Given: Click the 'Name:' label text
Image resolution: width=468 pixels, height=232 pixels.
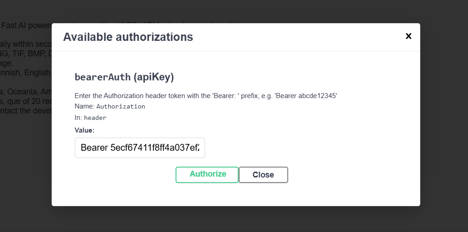Looking at the screenshot, I should click(84, 106).
